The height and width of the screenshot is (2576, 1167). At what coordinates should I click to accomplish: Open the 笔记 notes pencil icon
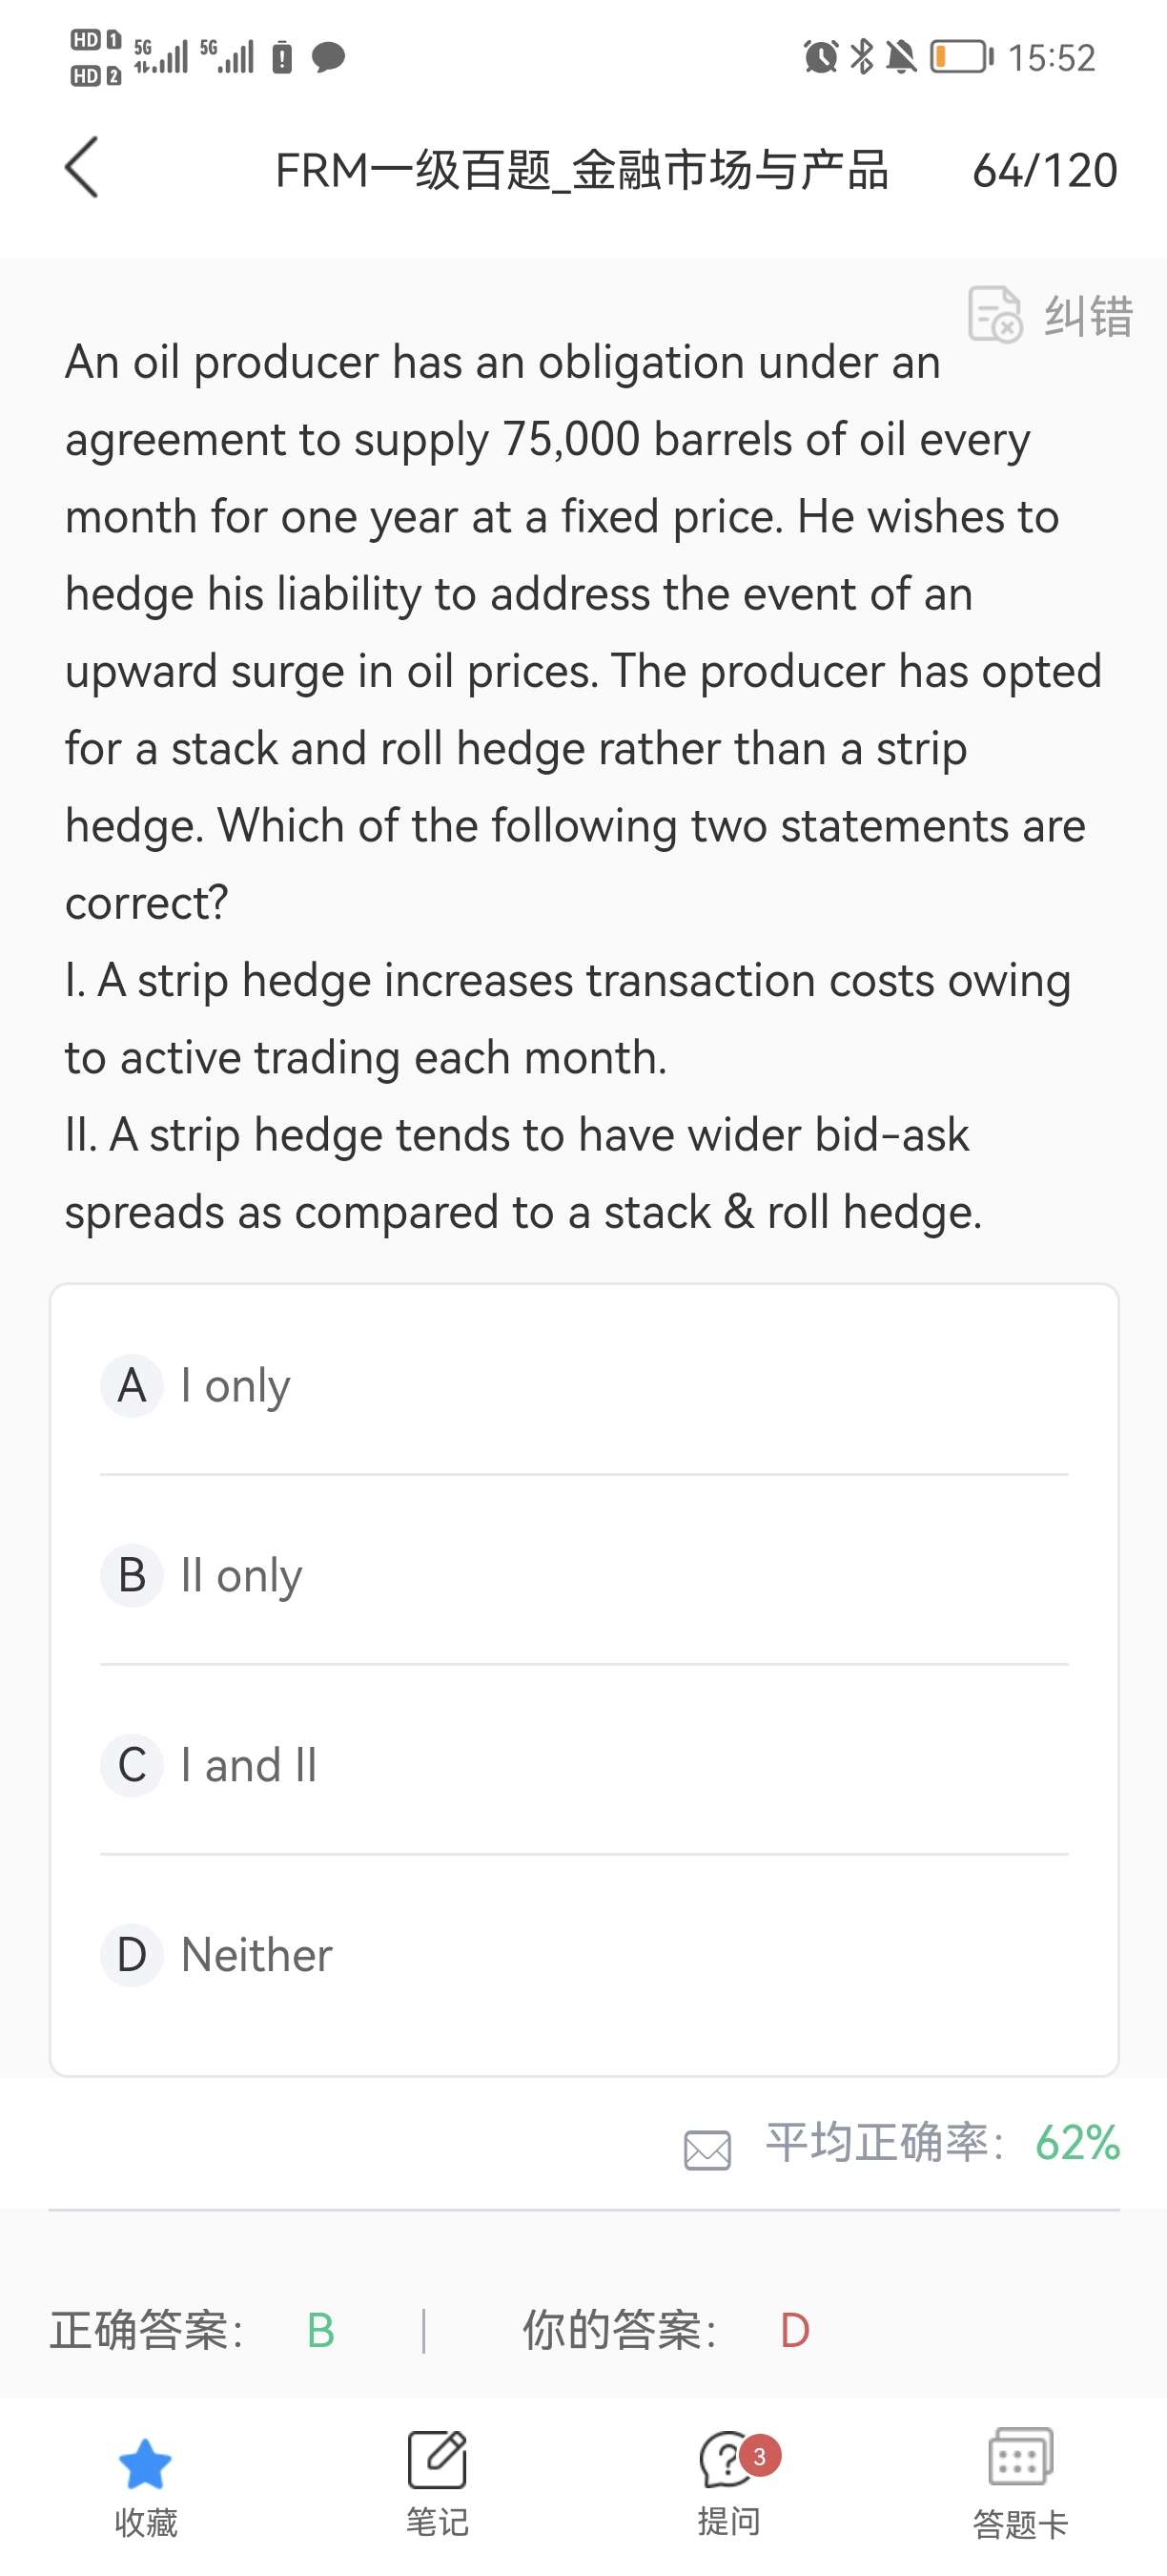(x=437, y=2461)
